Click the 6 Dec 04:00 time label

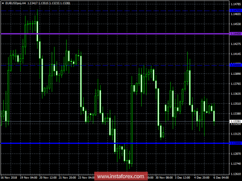221,178
